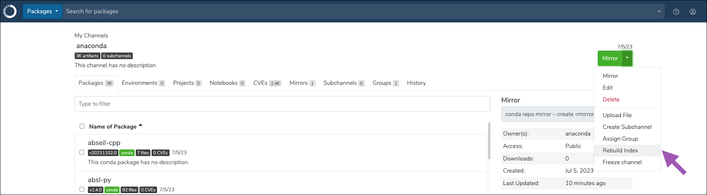Screen dimensions: 707x195
Task: Click the v20211102.0 version badge
Action: coord(103,153)
